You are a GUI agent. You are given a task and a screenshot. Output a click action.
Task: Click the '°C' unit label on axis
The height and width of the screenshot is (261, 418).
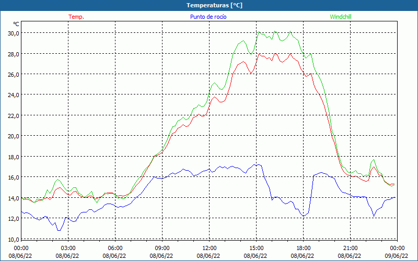(x=16, y=24)
